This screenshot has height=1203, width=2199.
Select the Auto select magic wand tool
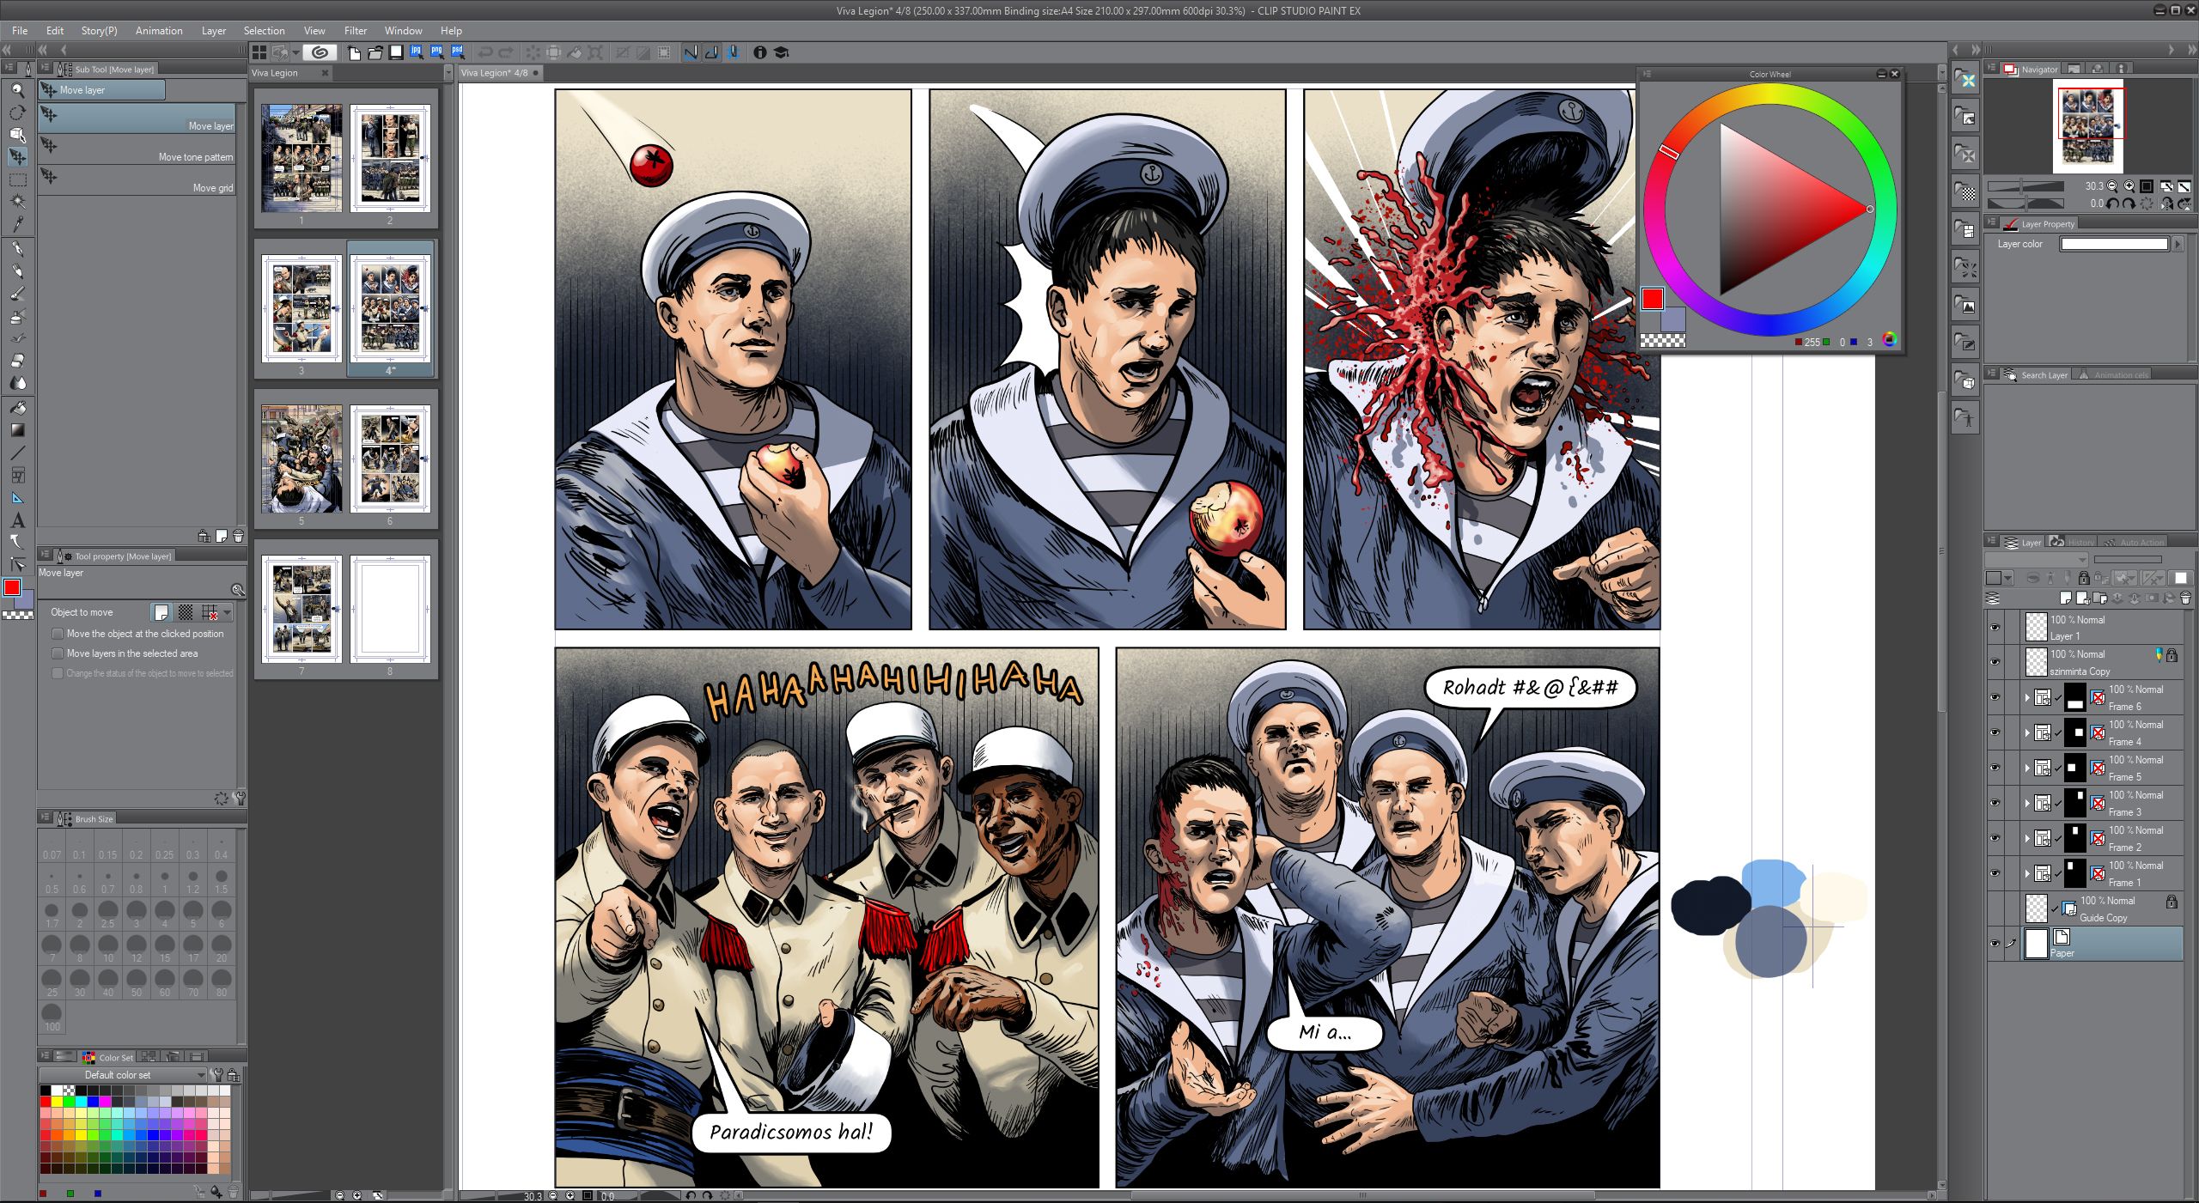[17, 202]
